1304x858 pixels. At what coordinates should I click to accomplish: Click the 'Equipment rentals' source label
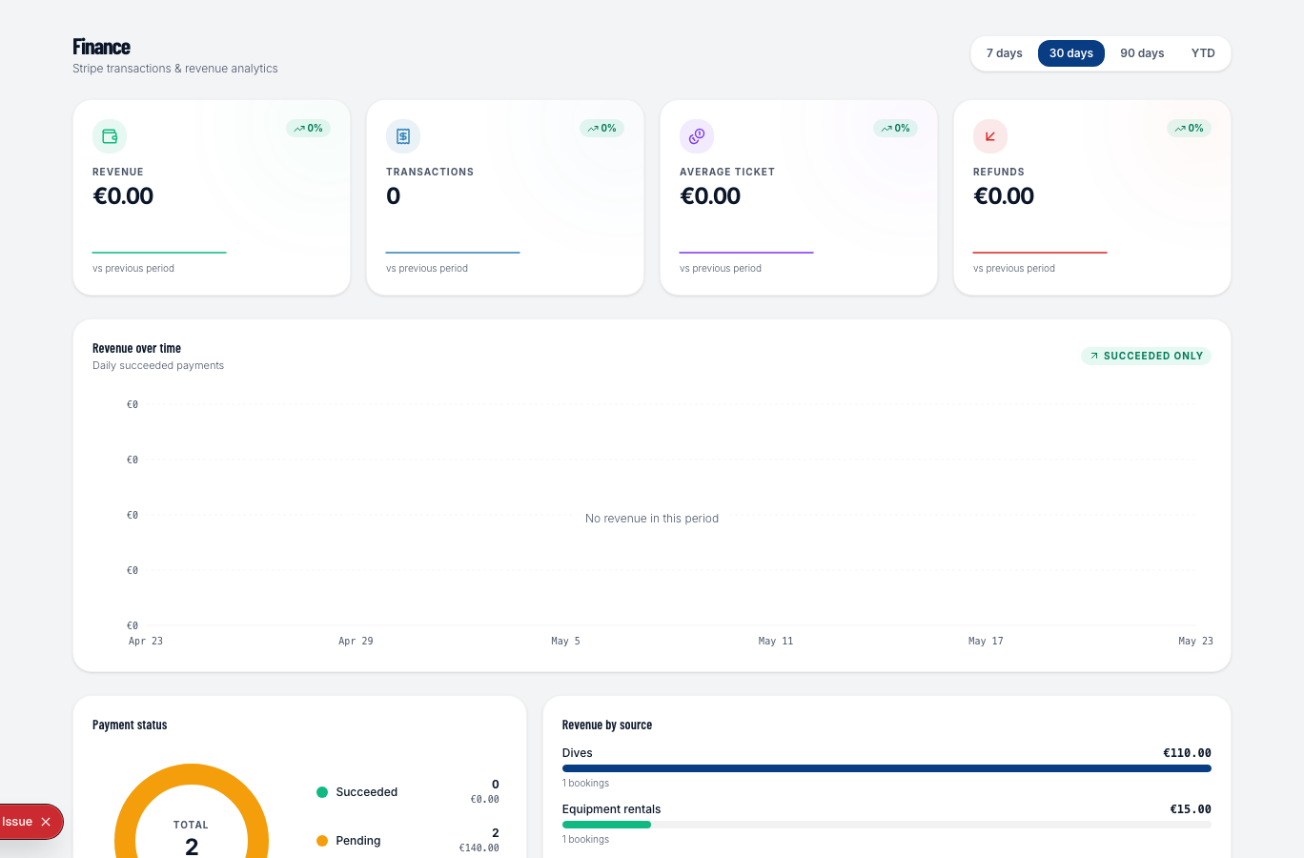[x=611, y=809]
